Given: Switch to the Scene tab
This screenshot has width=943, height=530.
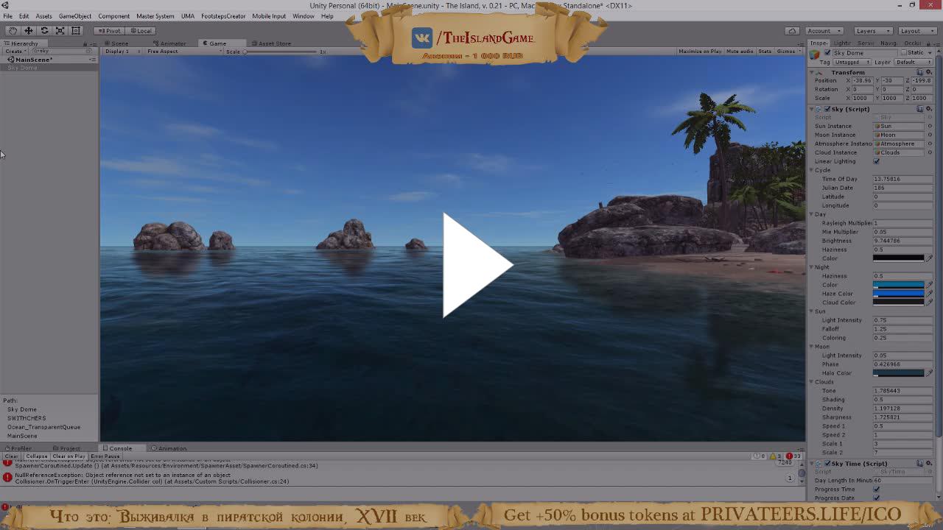Looking at the screenshot, I should point(118,43).
